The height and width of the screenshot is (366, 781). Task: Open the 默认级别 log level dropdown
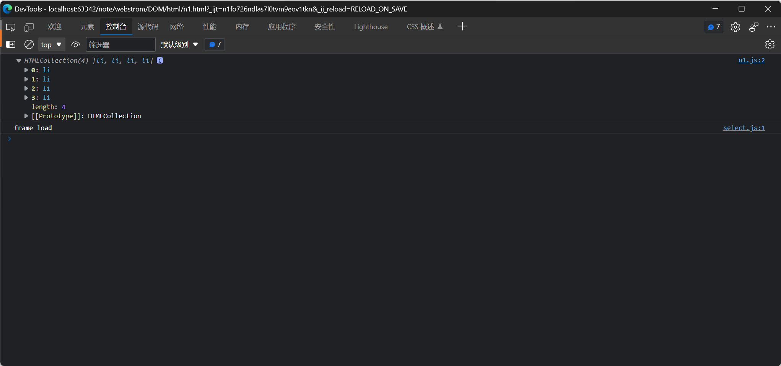click(x=179, y=45)
